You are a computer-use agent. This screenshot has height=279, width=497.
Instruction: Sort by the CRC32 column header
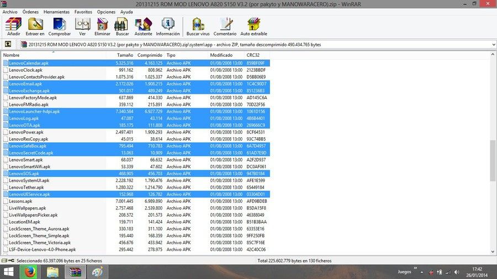(257, 55)
